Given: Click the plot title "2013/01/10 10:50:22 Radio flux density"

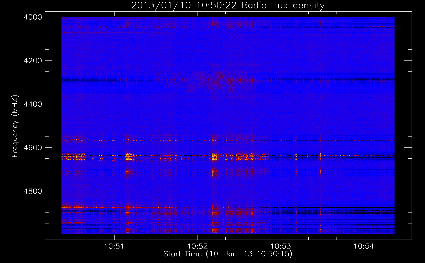Looking at the screenshot, I should [x=228, y=6].
